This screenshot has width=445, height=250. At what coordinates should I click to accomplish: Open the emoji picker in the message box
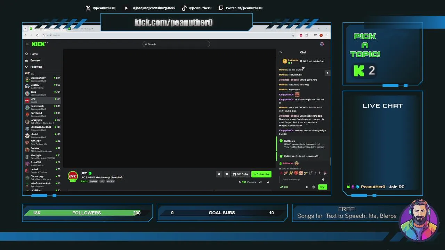pyautogui.click(x=323, y=180)
